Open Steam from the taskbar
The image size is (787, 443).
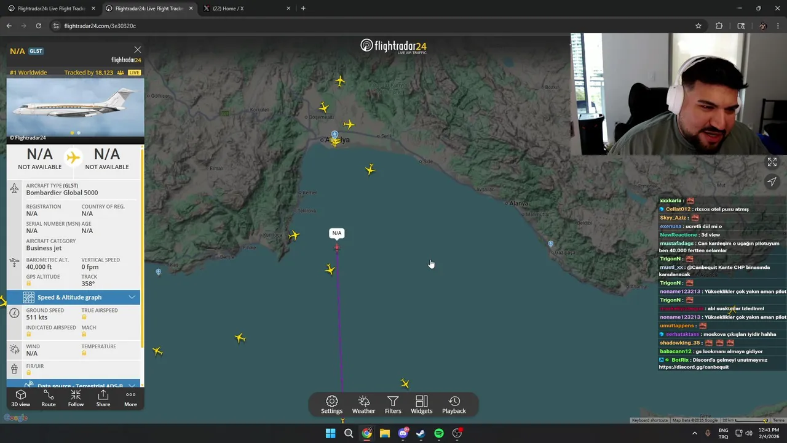pos(421,433)
